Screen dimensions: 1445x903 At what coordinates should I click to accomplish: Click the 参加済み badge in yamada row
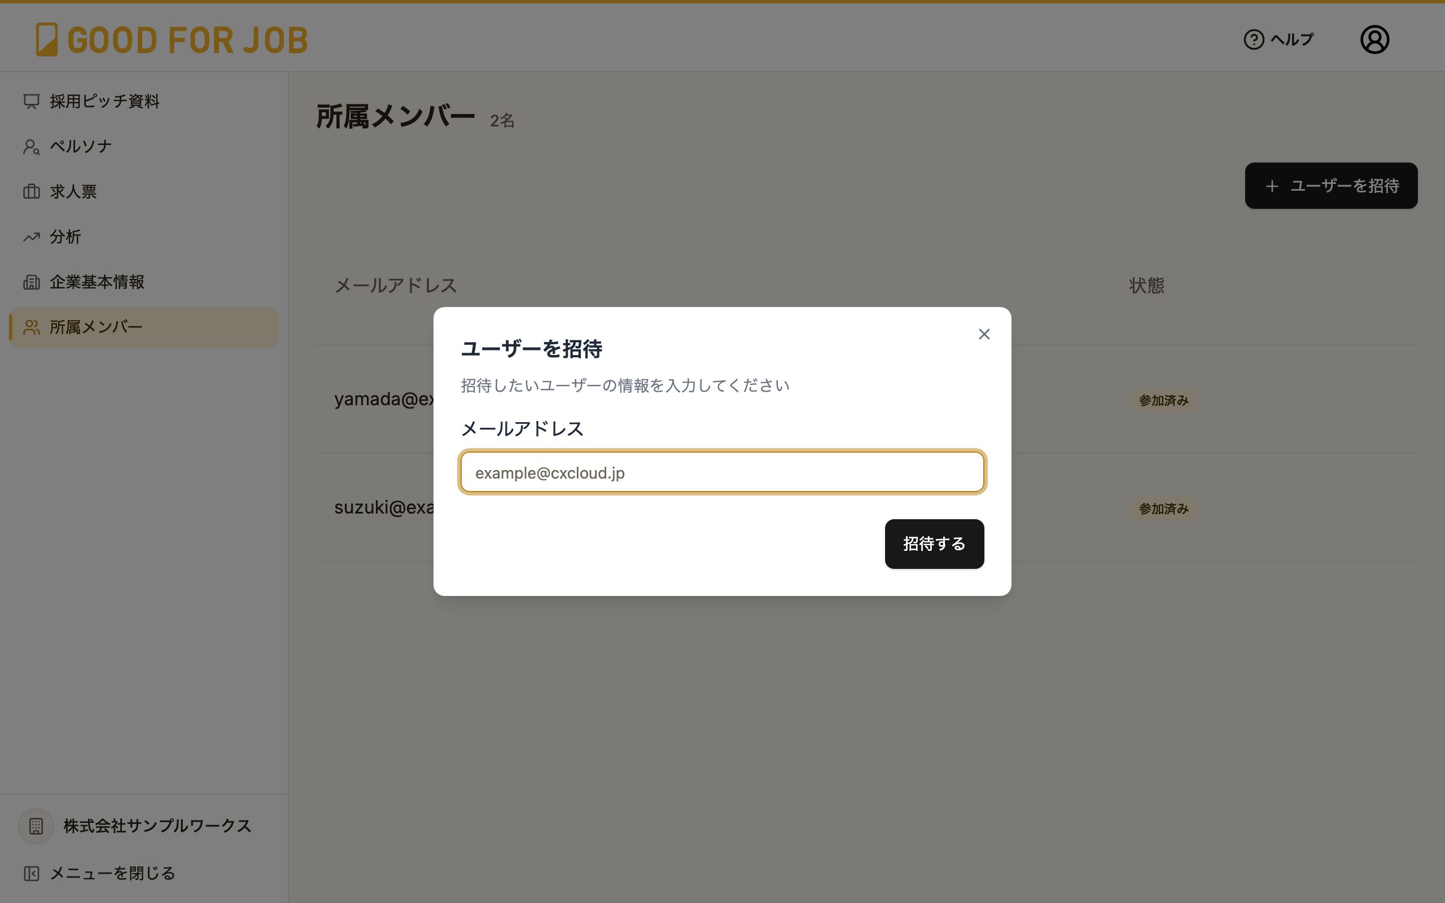pyautogui.click(x=1163, y=401)
